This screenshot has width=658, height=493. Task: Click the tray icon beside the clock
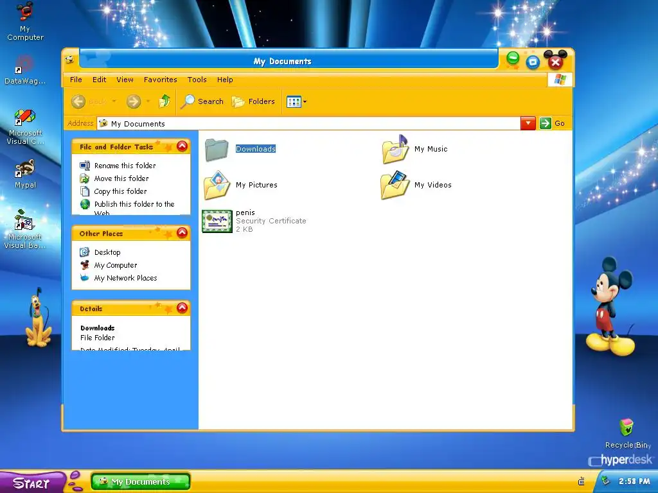(x=605, y=481)
